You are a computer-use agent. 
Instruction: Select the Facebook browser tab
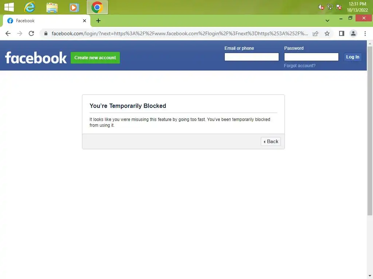pos(46,21)
